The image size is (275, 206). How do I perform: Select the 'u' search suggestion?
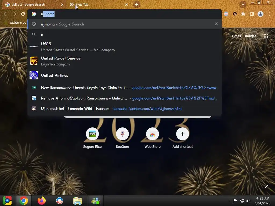click(125, 35)
